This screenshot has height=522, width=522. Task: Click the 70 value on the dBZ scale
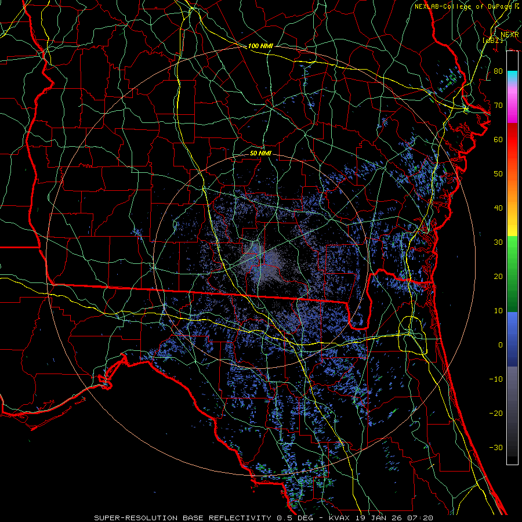pos(498,105)
